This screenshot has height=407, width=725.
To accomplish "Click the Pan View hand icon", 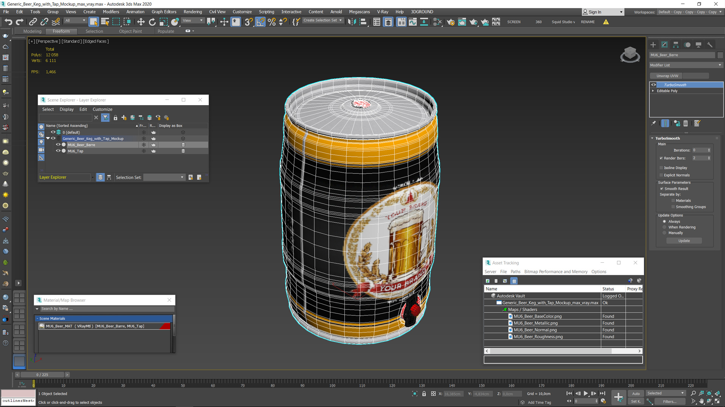I will click(701, 401).
